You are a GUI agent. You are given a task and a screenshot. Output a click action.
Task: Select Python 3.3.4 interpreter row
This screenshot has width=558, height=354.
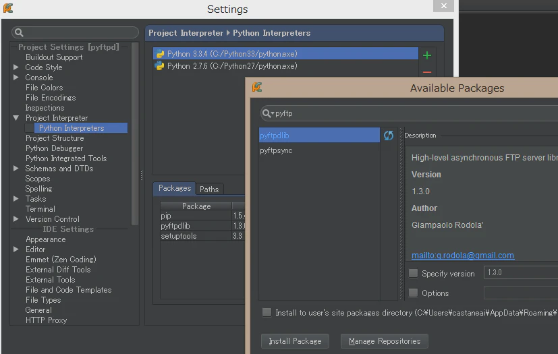click(286, 54)
